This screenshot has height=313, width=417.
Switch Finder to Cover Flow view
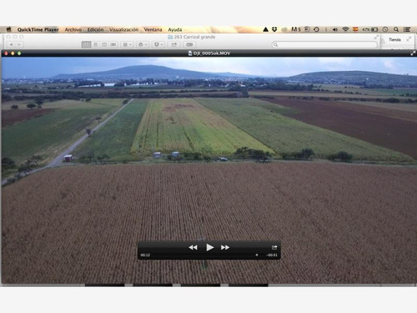113,44
